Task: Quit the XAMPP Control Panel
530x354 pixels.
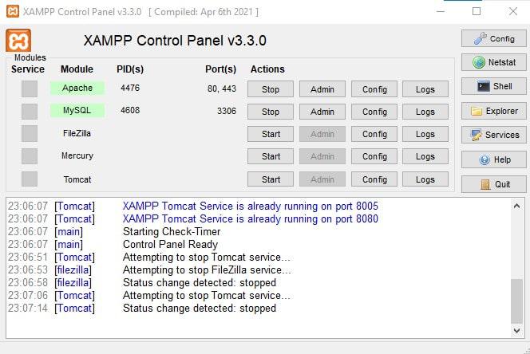Action: click(x=493, y=184)
